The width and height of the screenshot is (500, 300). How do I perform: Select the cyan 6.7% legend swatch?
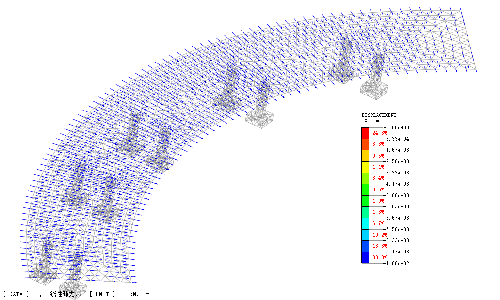[x=365, y=223]
